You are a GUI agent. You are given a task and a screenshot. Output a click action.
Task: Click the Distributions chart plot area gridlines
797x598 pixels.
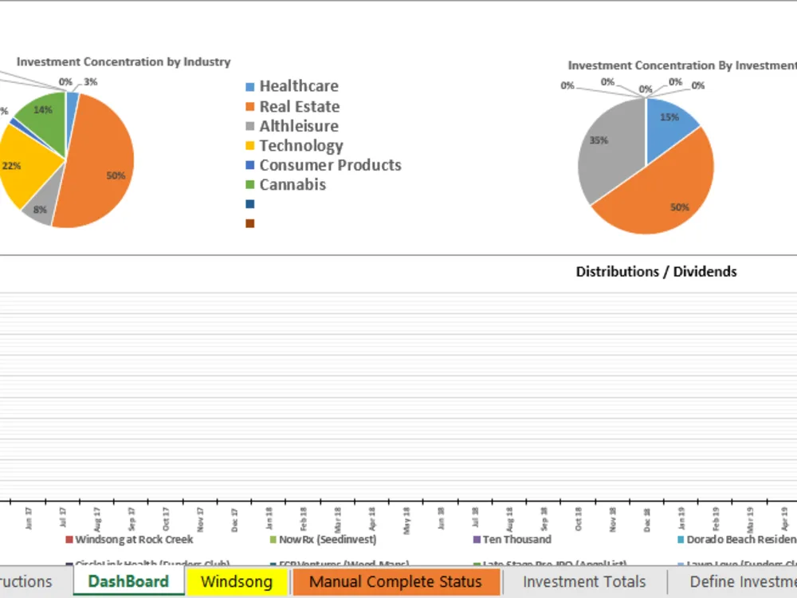[x=398, y=396]
